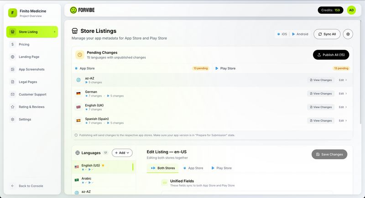
Task: Click the Store Listing shop icon
Action: (13, 32)
